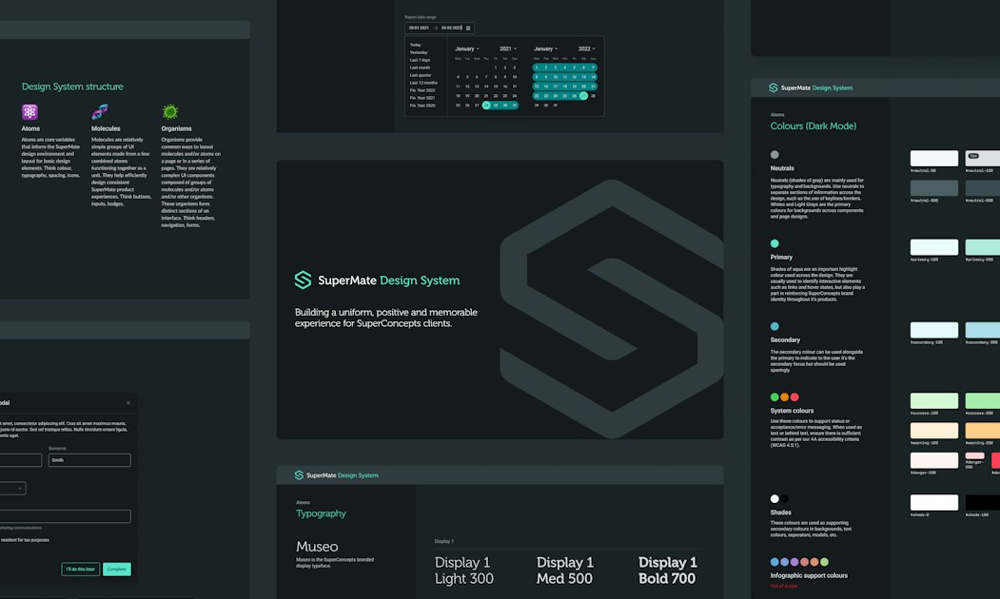Select the danger-100 colour swatch
Viewport: 1000px width, 599px height.
(x=933, y=461)
